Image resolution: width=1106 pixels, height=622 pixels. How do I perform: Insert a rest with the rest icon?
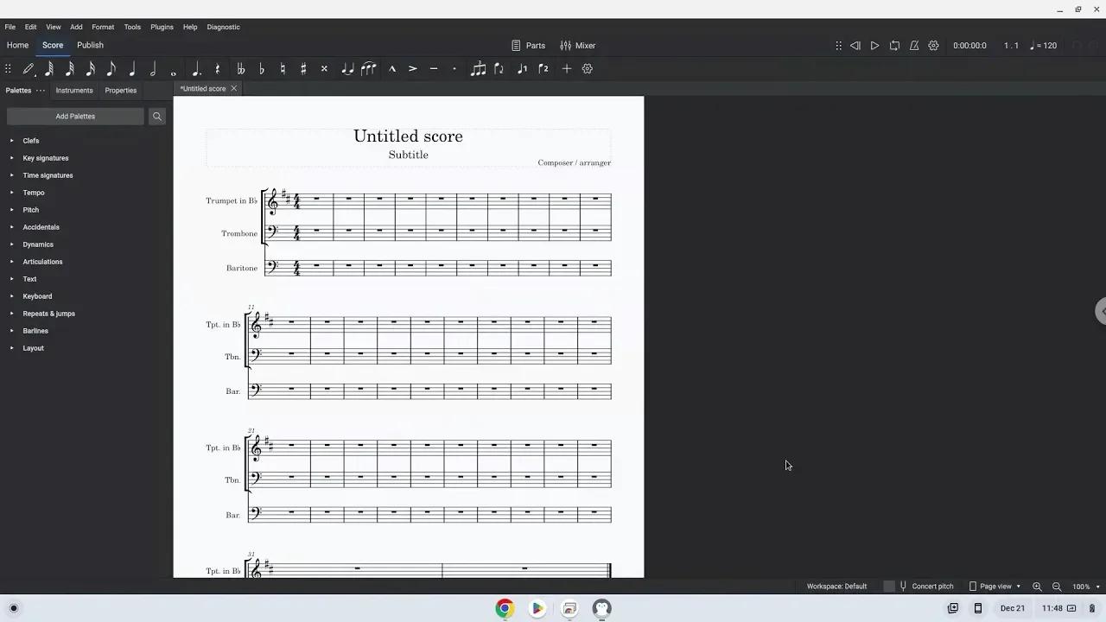click(x=218, y=69)
